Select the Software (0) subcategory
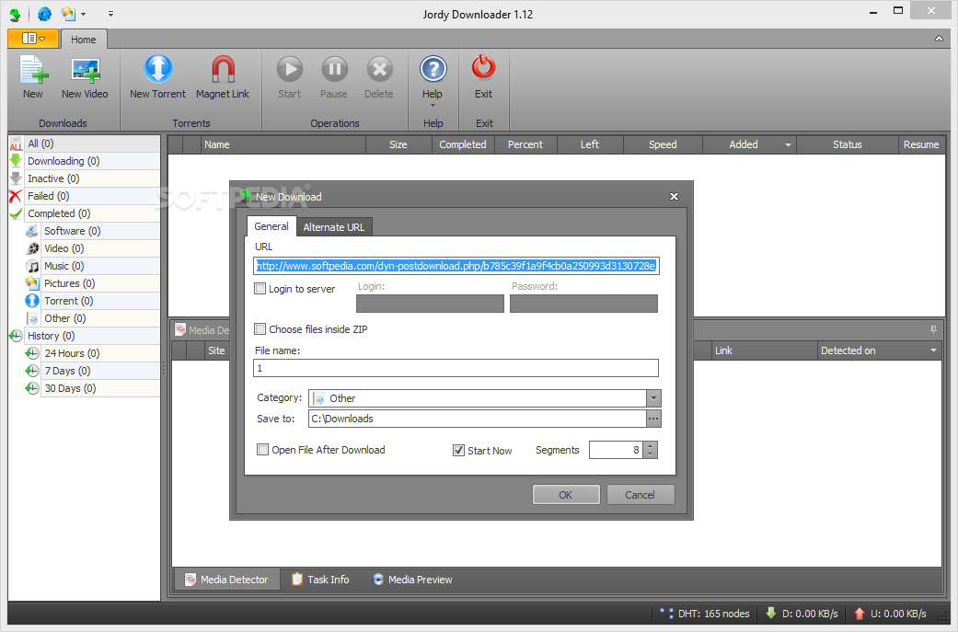958x632 pixels. [x=92, y=231]
